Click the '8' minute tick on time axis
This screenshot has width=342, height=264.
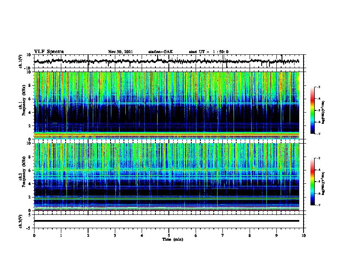click(250, 236)
